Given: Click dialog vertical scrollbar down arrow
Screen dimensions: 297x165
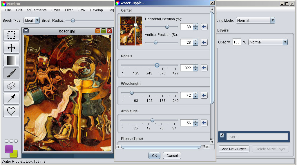Looking at the screenshot, I should click(x=212, y=142).
